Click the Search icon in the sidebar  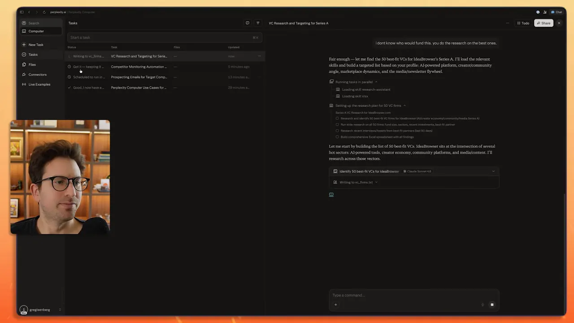click(24, 23)
